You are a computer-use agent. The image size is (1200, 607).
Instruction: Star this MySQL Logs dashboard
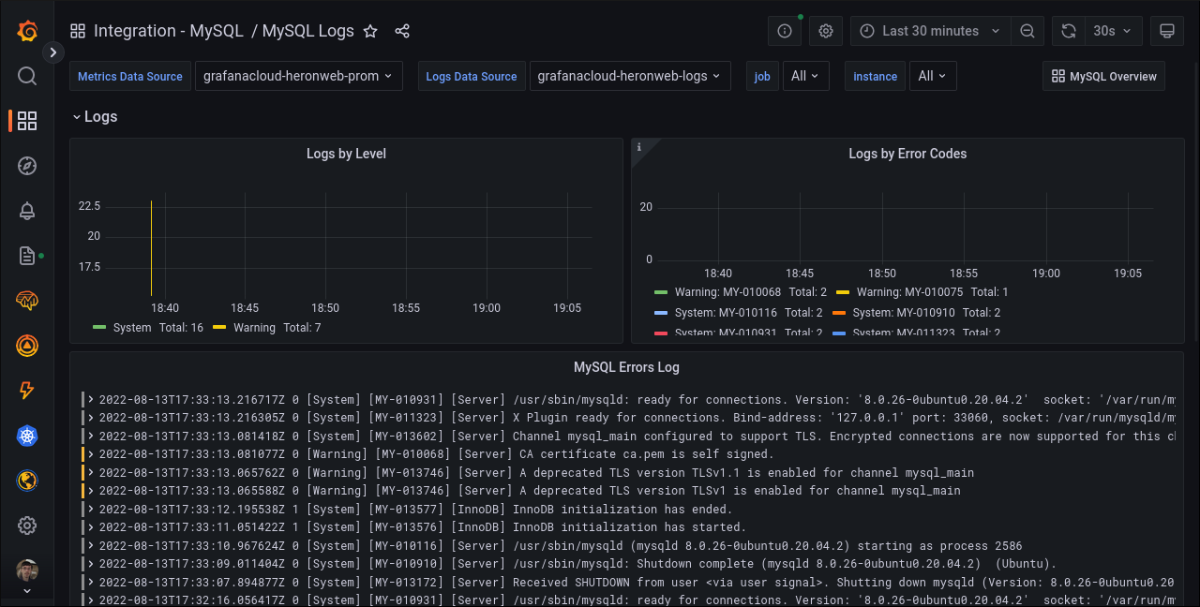(x=369, y=31)
